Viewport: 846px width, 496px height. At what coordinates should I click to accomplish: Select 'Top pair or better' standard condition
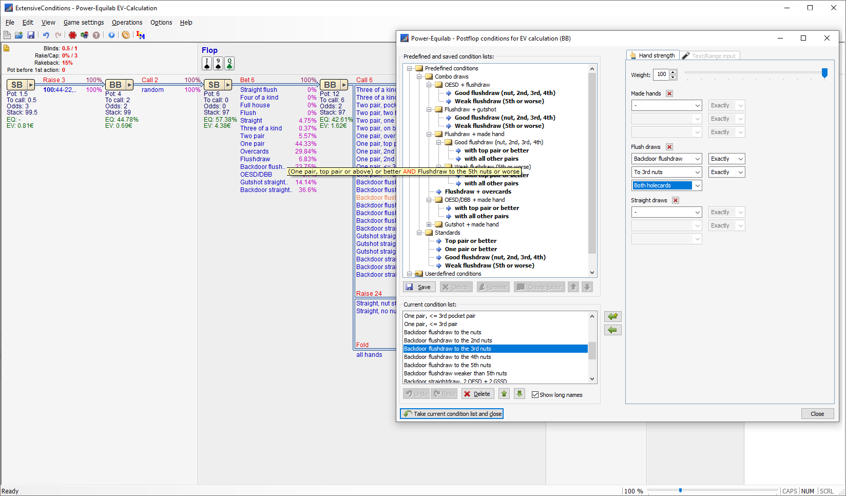click(x=471, y=241)
